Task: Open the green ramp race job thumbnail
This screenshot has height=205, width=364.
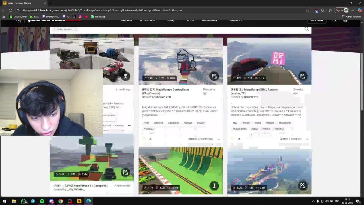Action: [181, 171]
